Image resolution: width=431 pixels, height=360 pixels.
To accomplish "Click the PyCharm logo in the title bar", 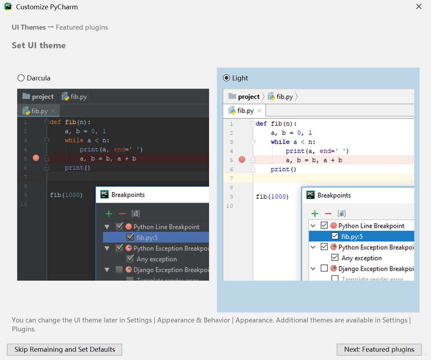I will click(x=8, y=7).
